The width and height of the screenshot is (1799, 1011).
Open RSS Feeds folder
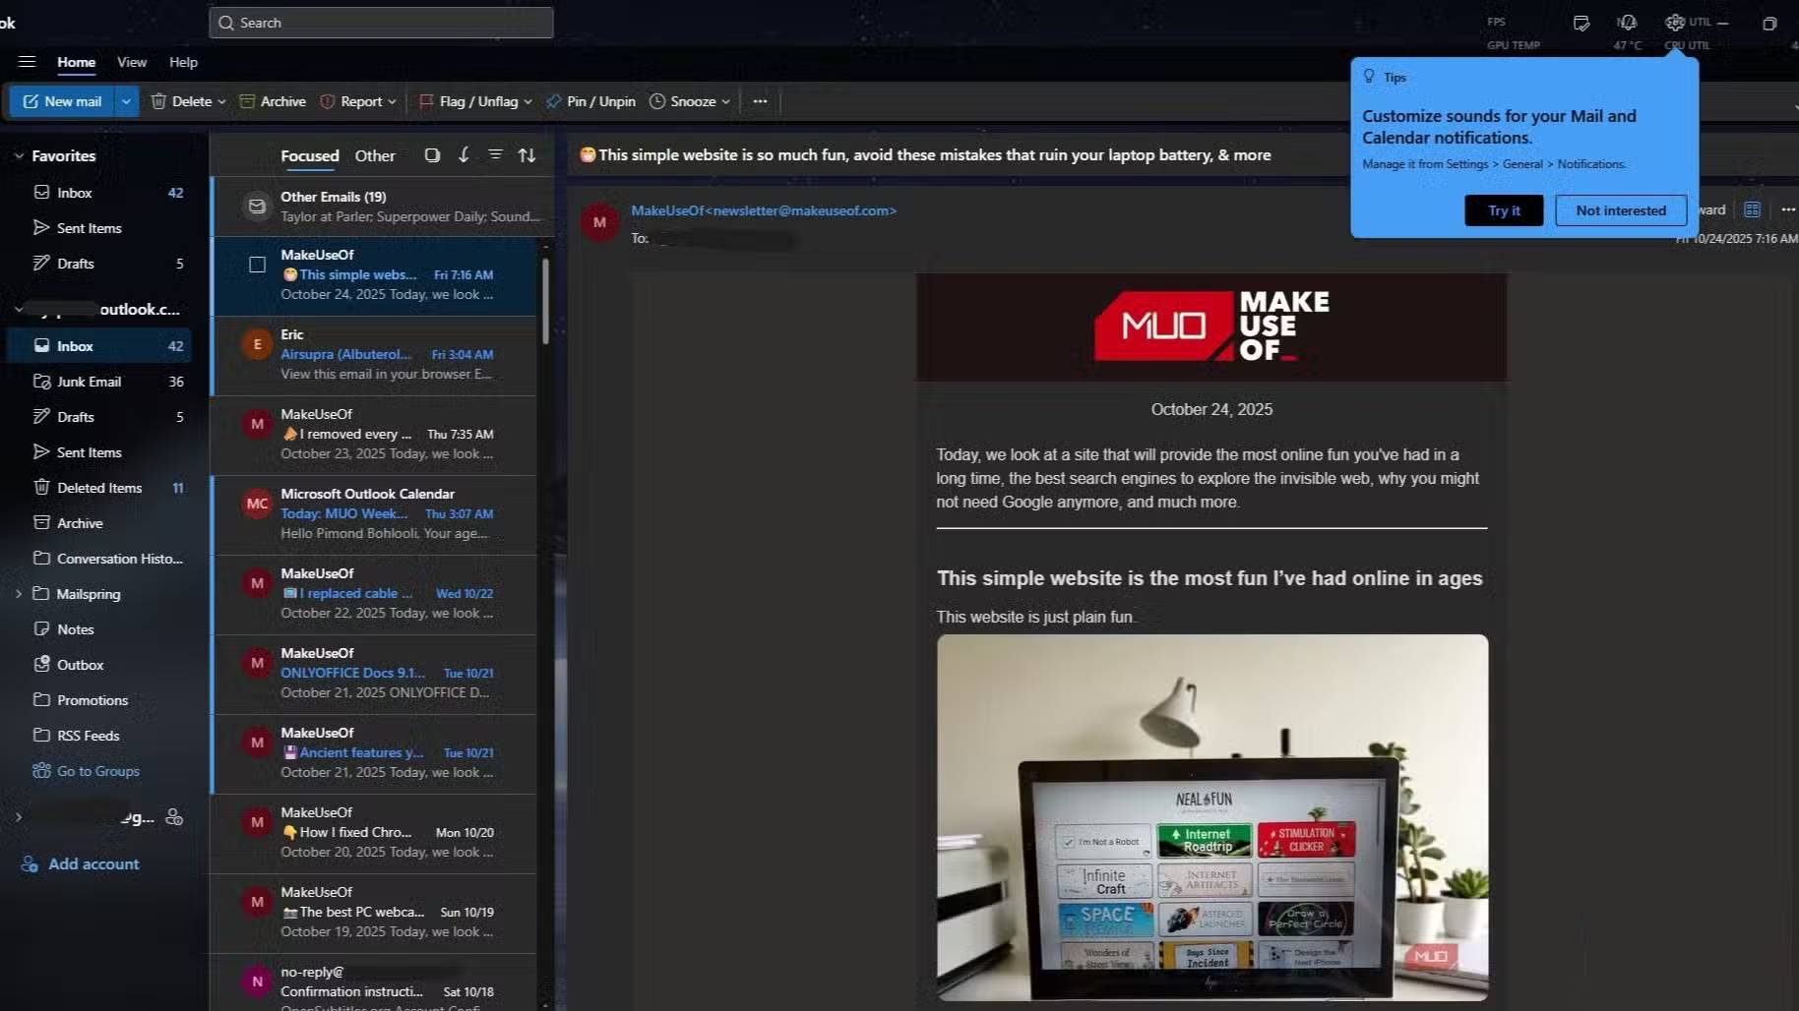(x=99, y=736)
